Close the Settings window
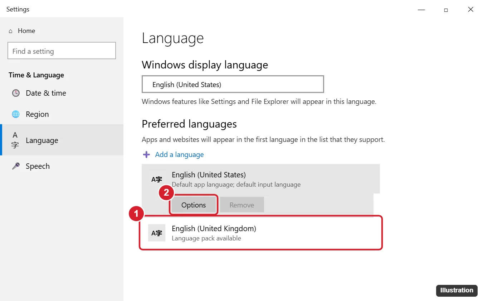The width and height of the screenshot is (483, 301). pos(470,10)
